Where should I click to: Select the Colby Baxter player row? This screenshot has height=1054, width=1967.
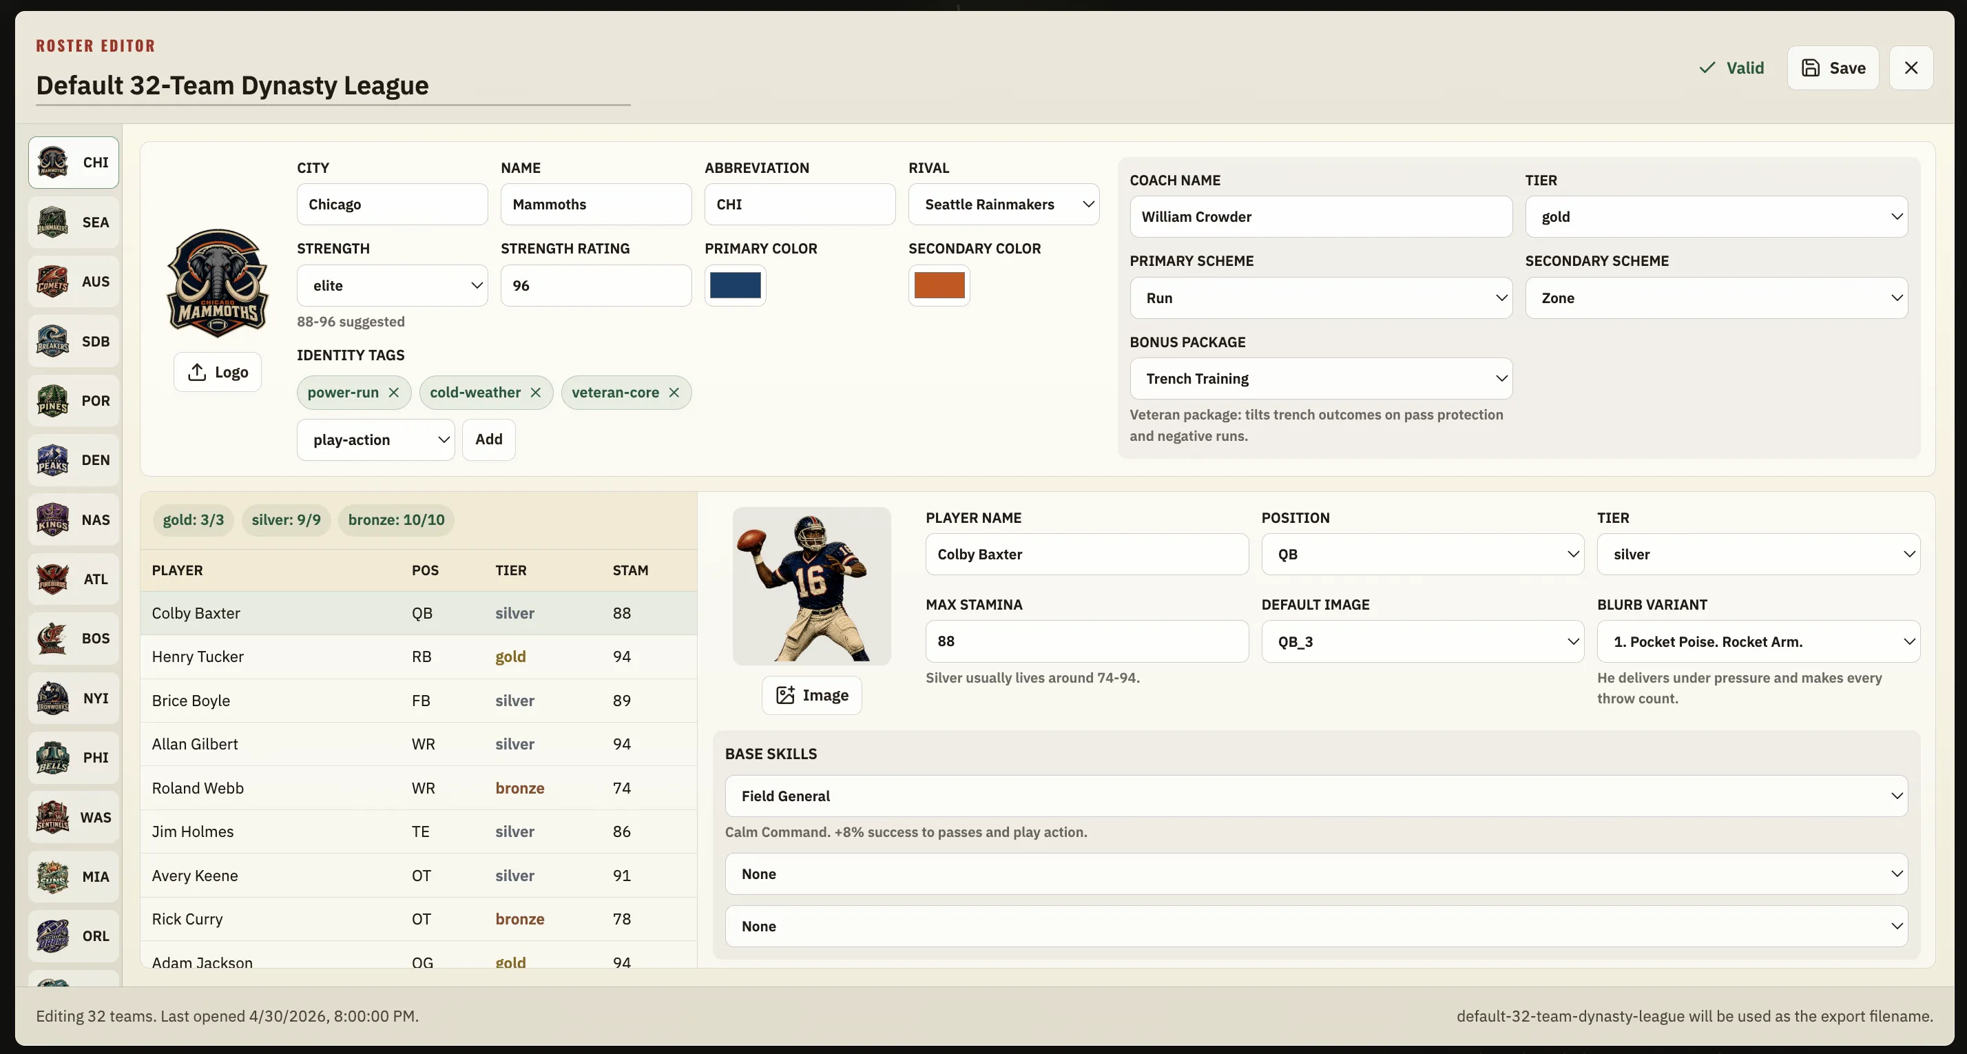419,613
